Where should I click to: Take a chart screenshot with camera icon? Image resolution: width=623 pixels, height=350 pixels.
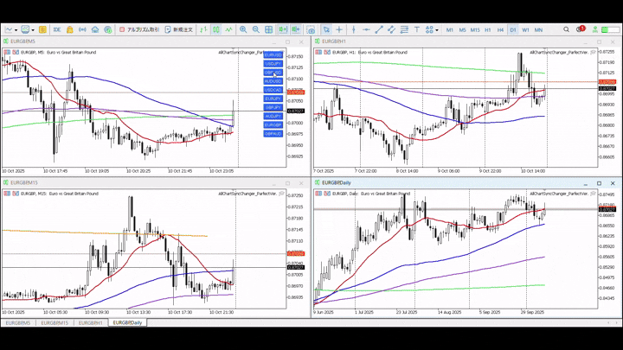(x=311, y=29)
